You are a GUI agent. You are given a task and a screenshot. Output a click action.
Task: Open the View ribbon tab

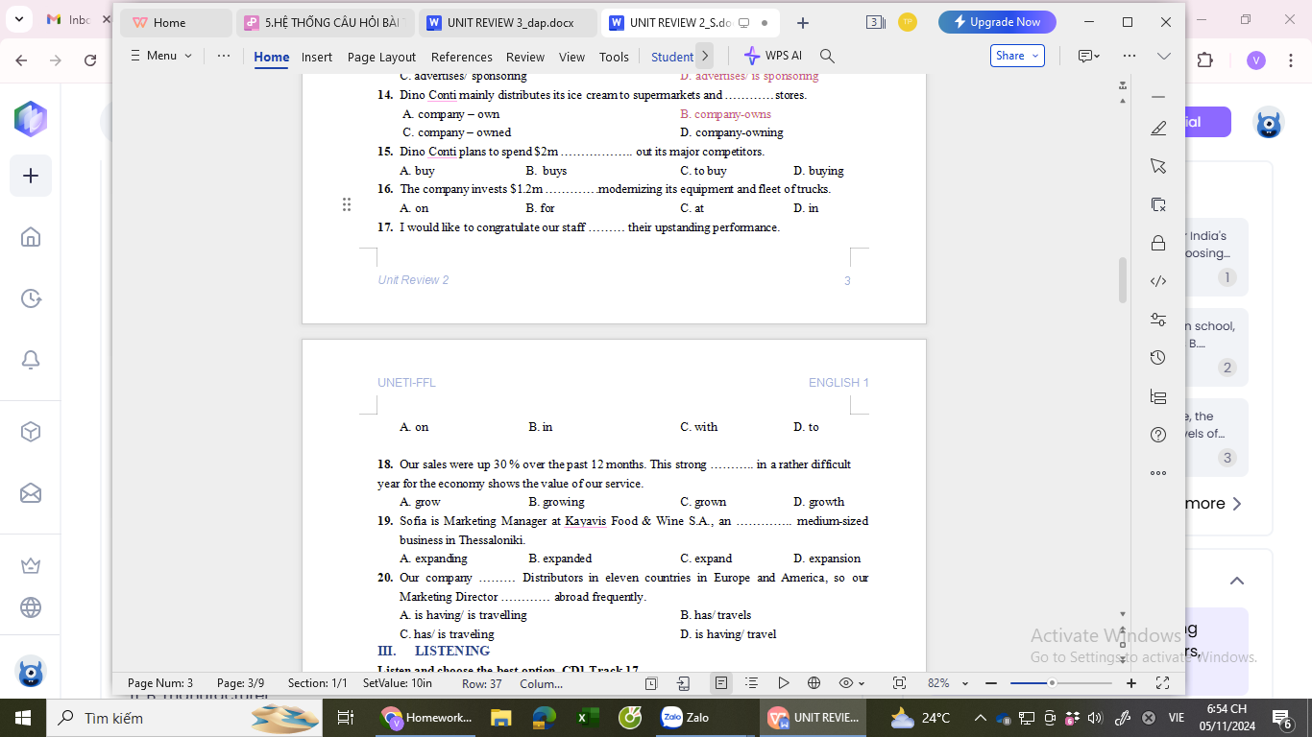(x=571, y=57)
